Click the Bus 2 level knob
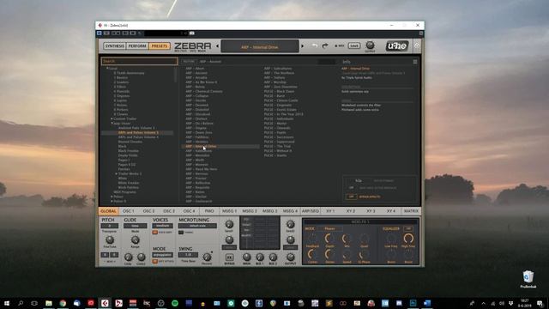Viewport: 549px width, 309px height. [273, 257]
